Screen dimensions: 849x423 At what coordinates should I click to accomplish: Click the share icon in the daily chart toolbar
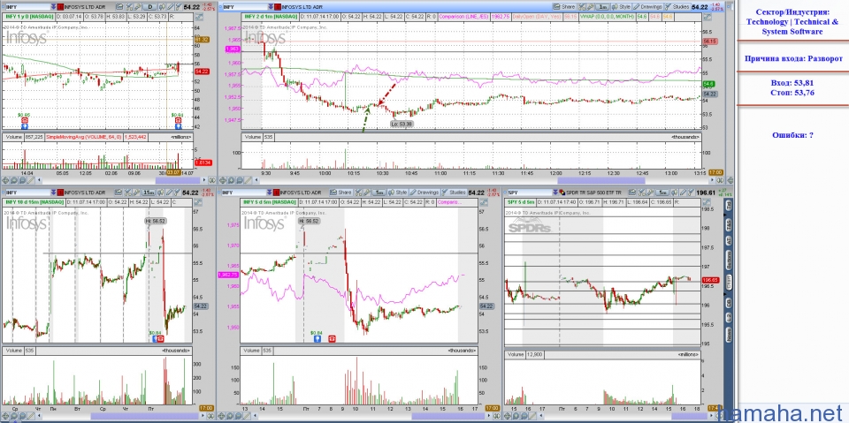[119, 6]
